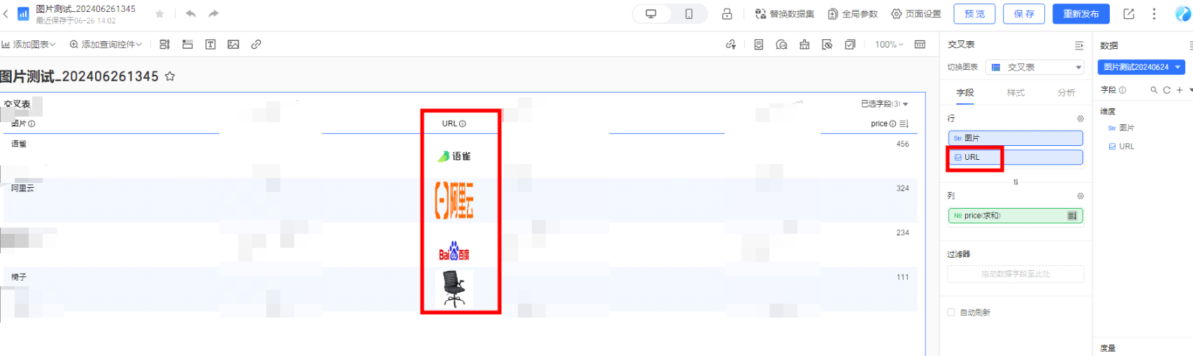Open the 100% zoom level dropdown
The image size is (1193, 356).
pyautogui.click(x=889, y=45)
